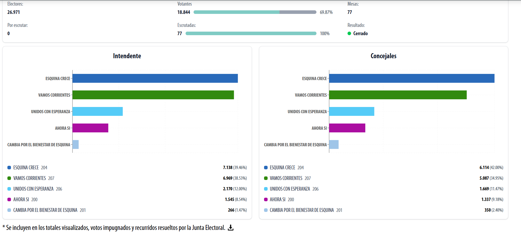521x237 pixels.
Task: Click the download icon after the footnote
Action: (x=231, y=228)
